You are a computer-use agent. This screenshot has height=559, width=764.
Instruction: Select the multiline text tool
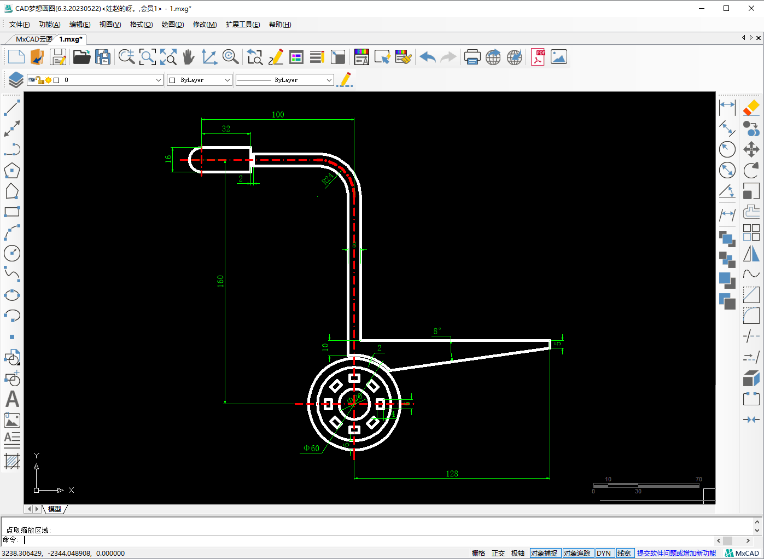[x=12, y=440]
